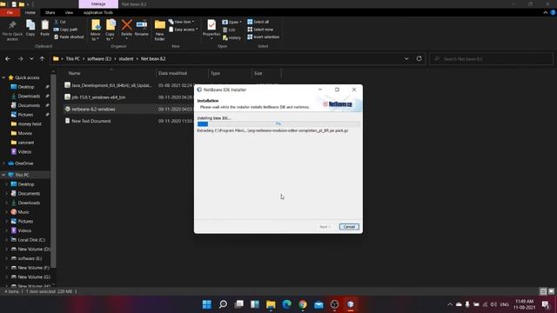
Task: Expand the OneDrive tree node
Action: click(3, 163)
